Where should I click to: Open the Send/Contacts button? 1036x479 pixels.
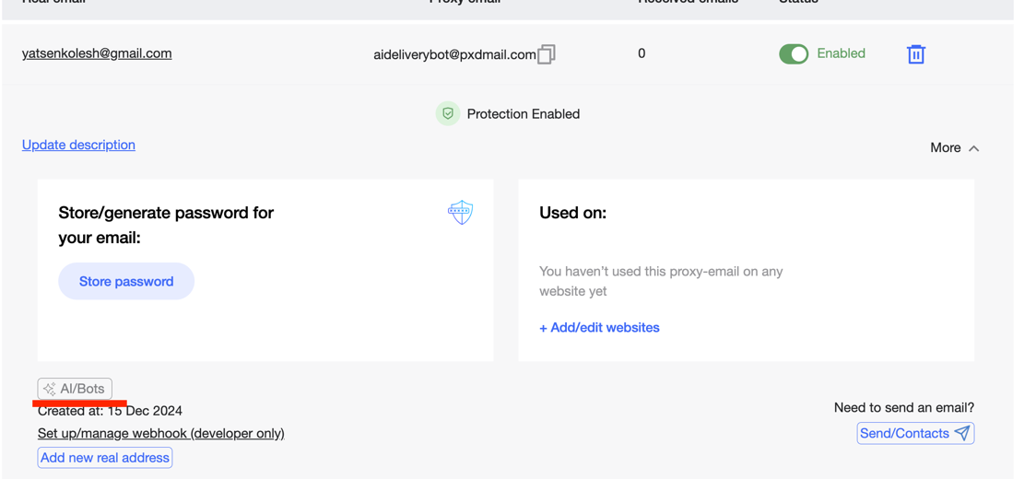point(904,433)
